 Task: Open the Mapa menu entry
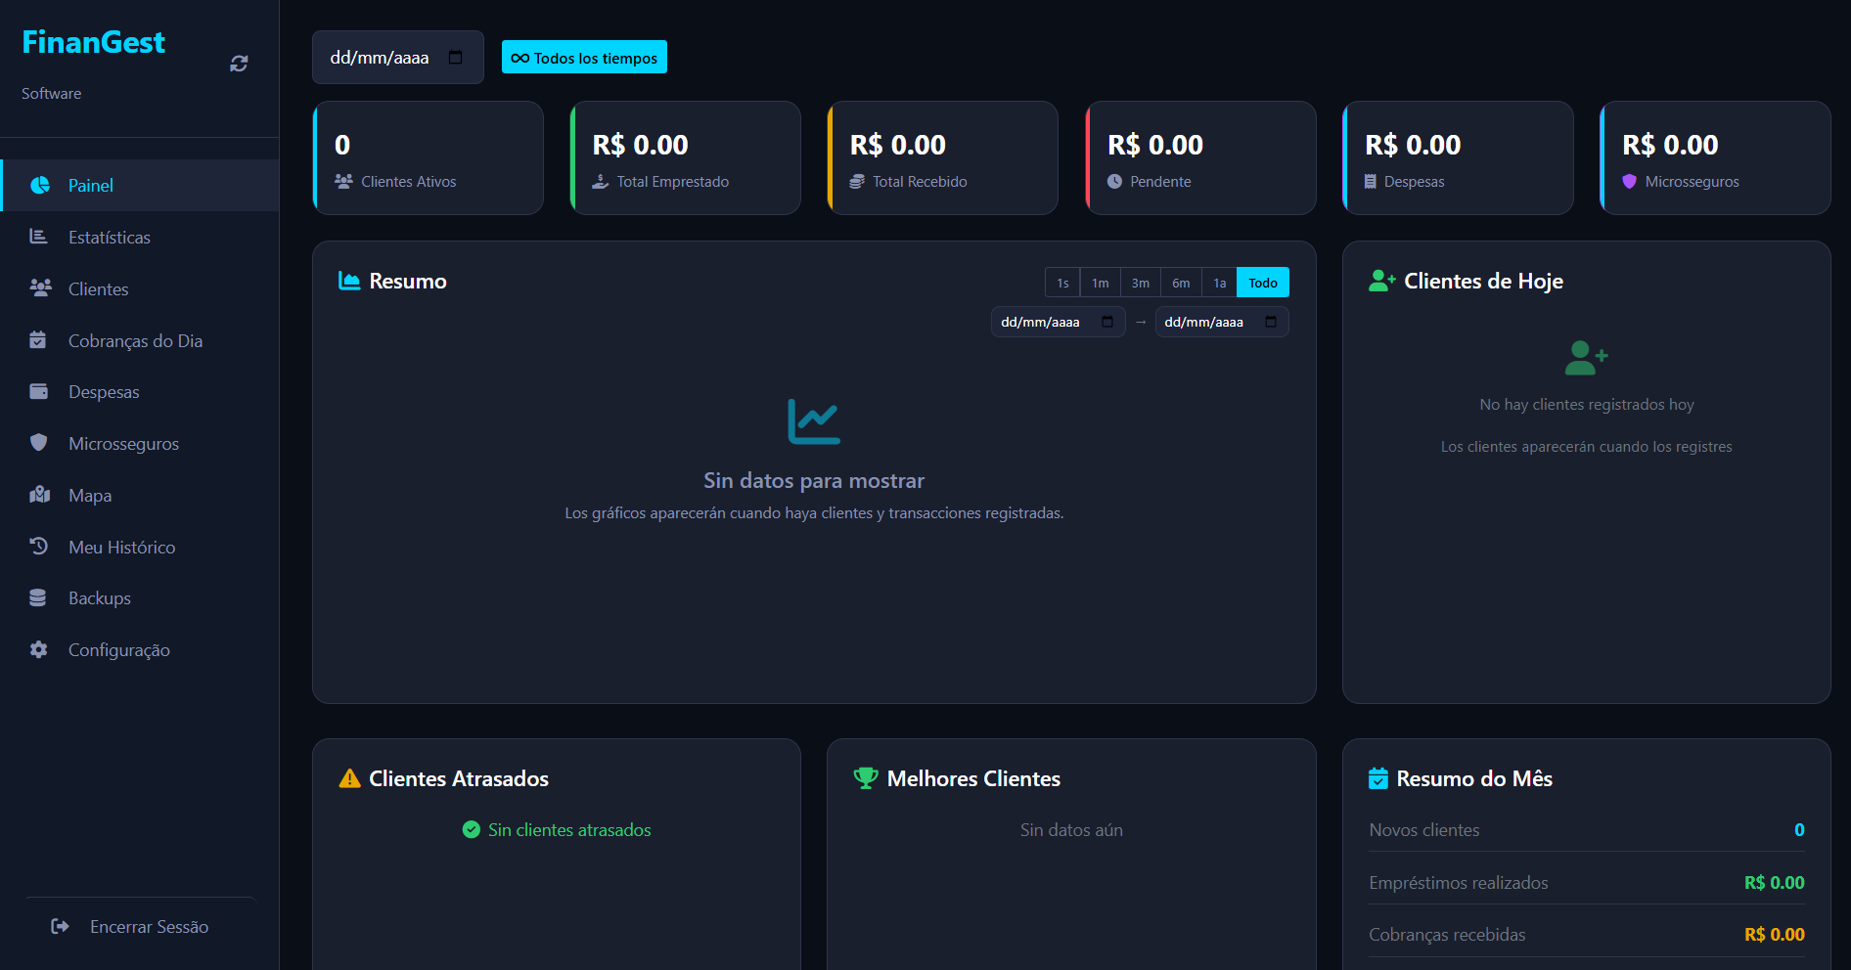click(140, 496)
